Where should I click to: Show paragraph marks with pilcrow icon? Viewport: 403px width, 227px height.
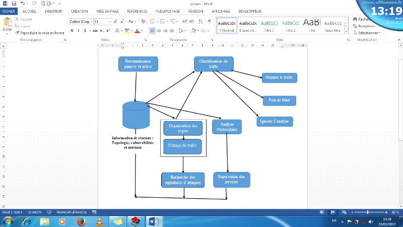click(210, 22)
